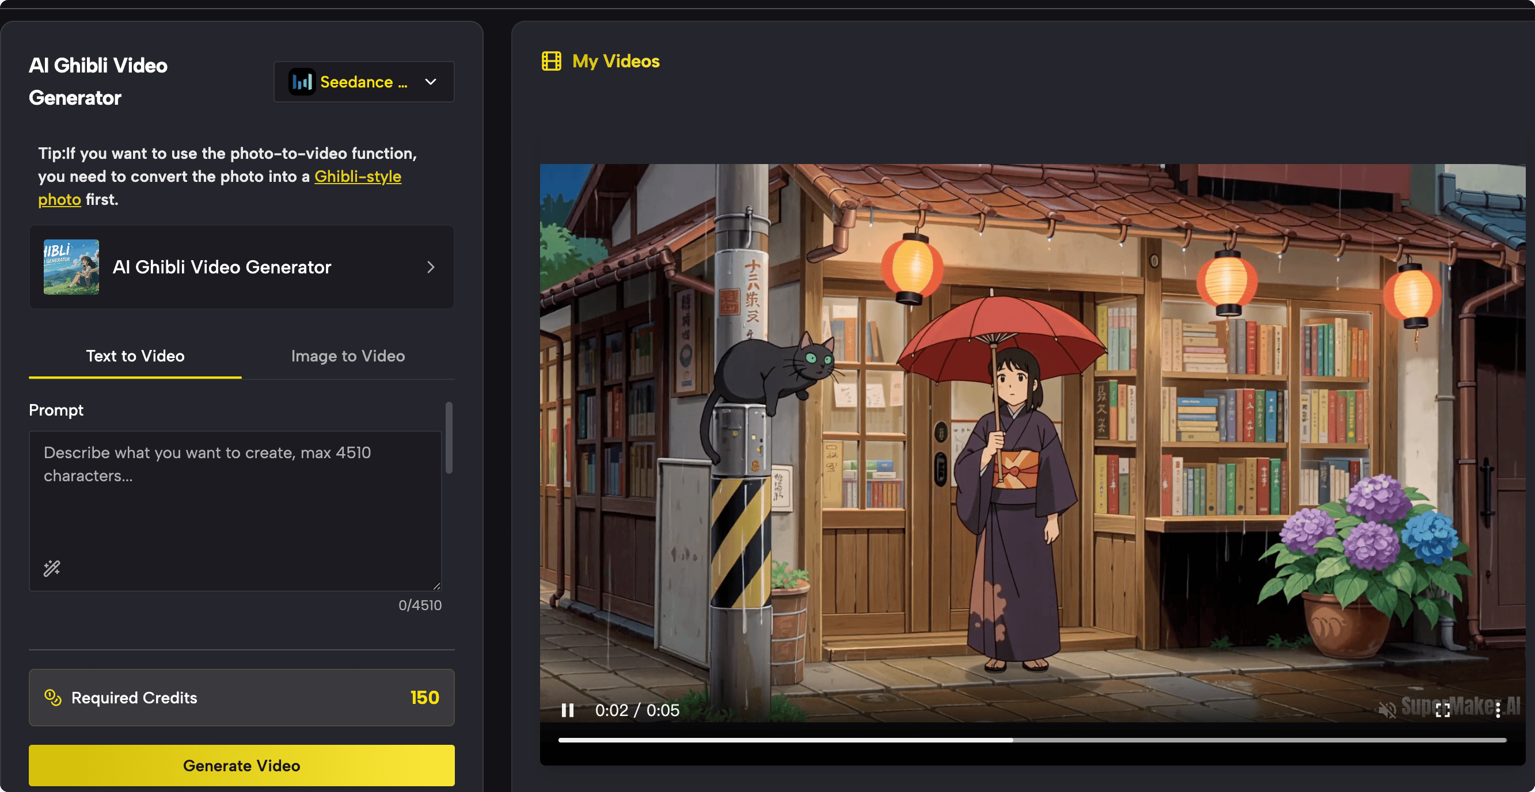Open the video more options menu
Viewport: 1535px width, 792px height.
tap(1498, 709)
